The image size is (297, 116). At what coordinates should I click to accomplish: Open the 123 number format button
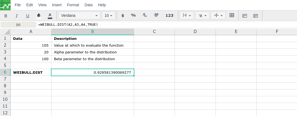169,15
